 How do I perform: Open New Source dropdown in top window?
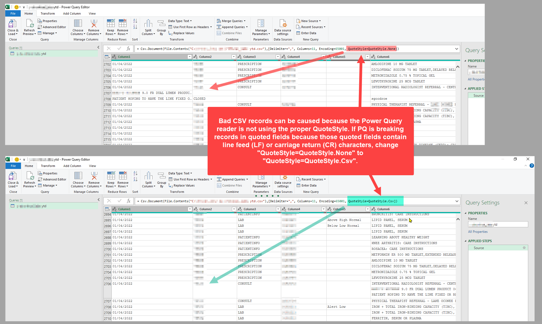click(x=308, y=21)
